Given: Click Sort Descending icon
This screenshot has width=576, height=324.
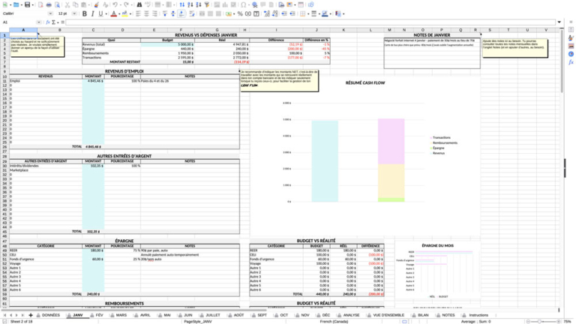Looking at the screenshot, I should pos(198,4).
